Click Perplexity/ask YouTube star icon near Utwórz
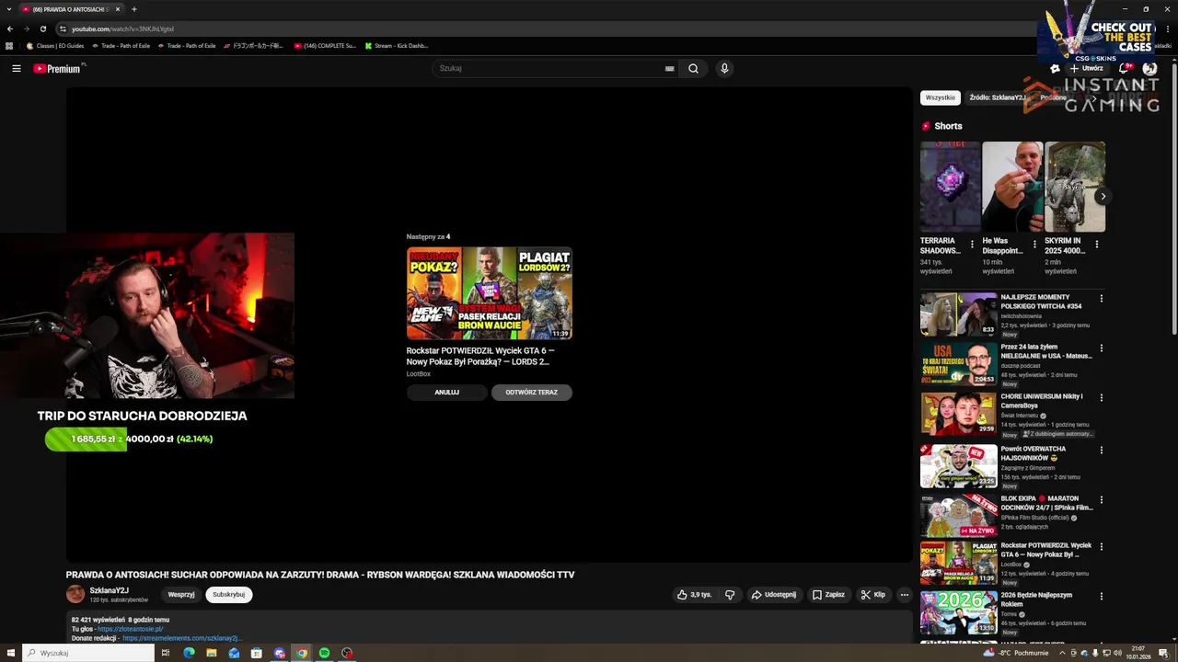This screenshot has height=662, width=1178. point(1055,68)
